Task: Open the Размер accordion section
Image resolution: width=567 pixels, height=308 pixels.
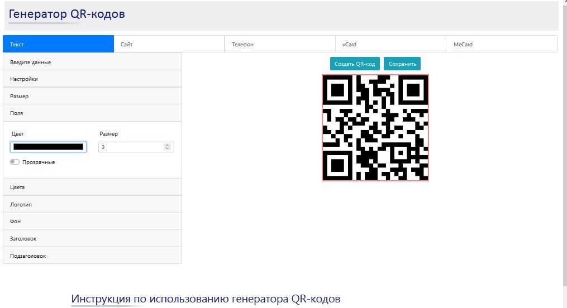Action: 92,97
